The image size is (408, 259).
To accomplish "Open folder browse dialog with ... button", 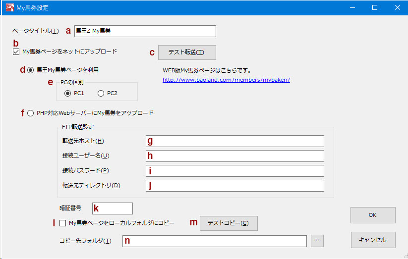I will 317,241.
